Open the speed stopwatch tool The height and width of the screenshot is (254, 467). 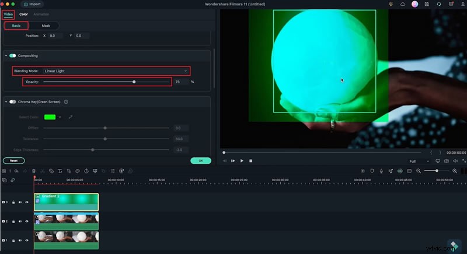click(x=86, y=171)
